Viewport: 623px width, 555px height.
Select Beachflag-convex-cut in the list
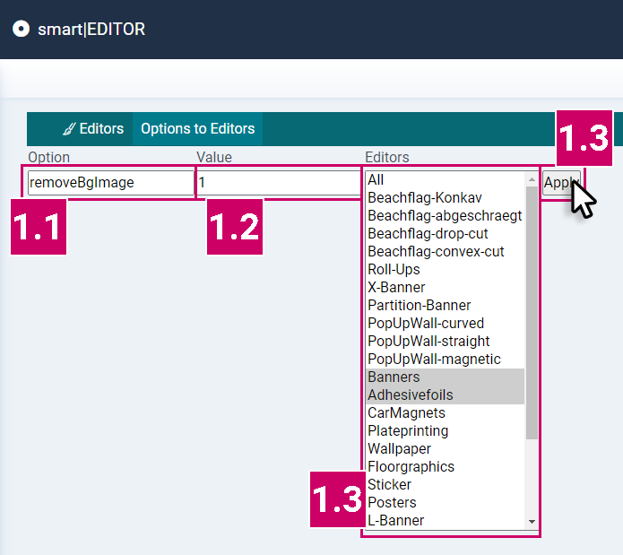coord(445,251)
